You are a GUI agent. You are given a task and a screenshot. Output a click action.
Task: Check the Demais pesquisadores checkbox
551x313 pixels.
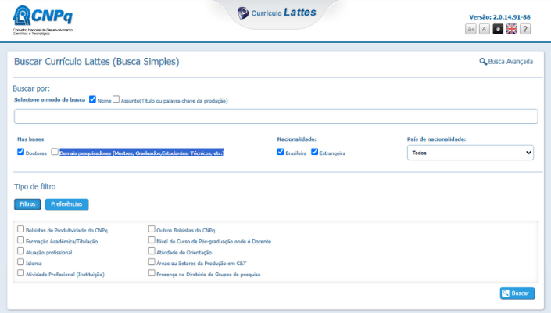coord(55,152)
